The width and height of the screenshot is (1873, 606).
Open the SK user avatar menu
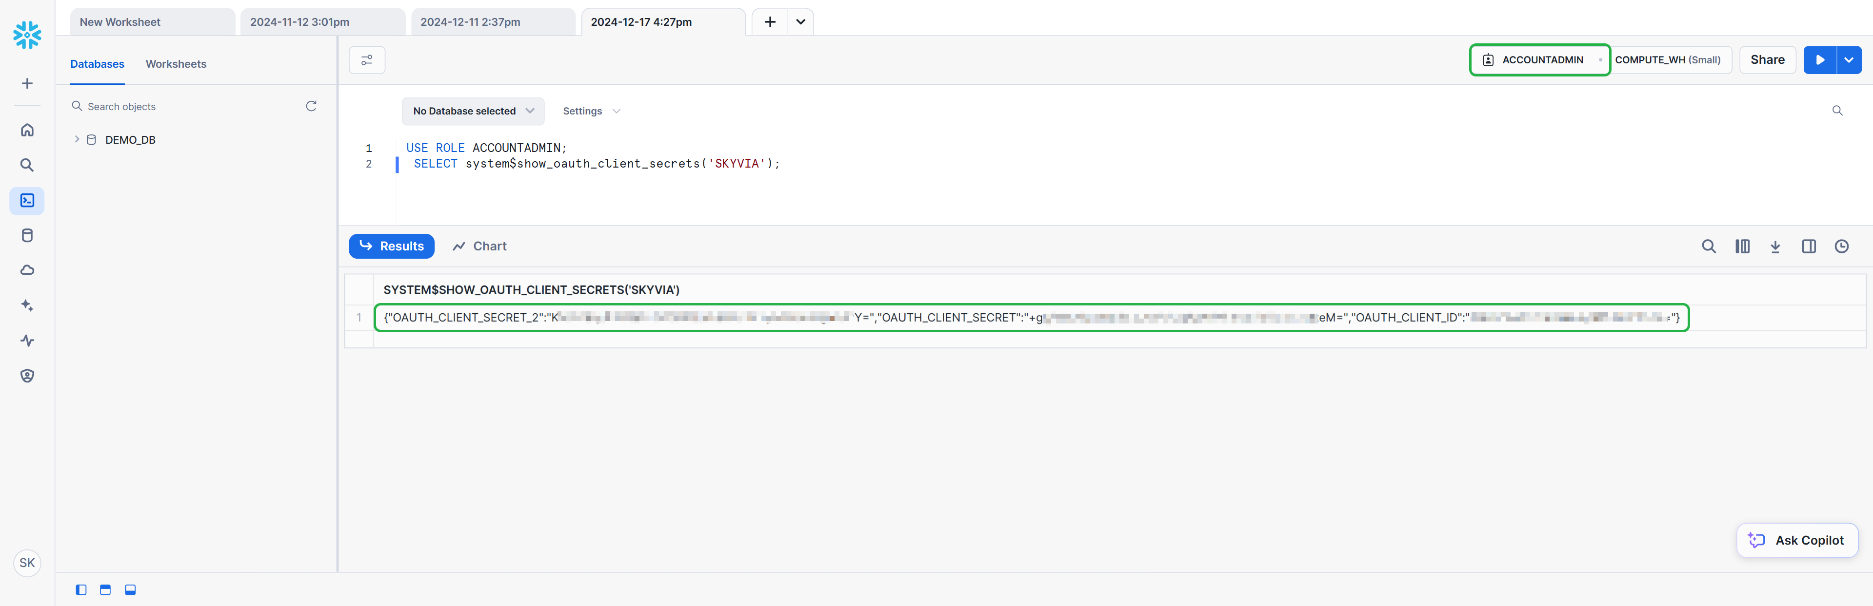[x=27, y=563]
